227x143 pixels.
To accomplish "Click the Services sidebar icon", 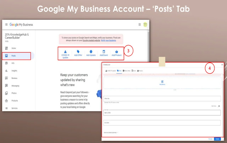I will coord(6,108).
